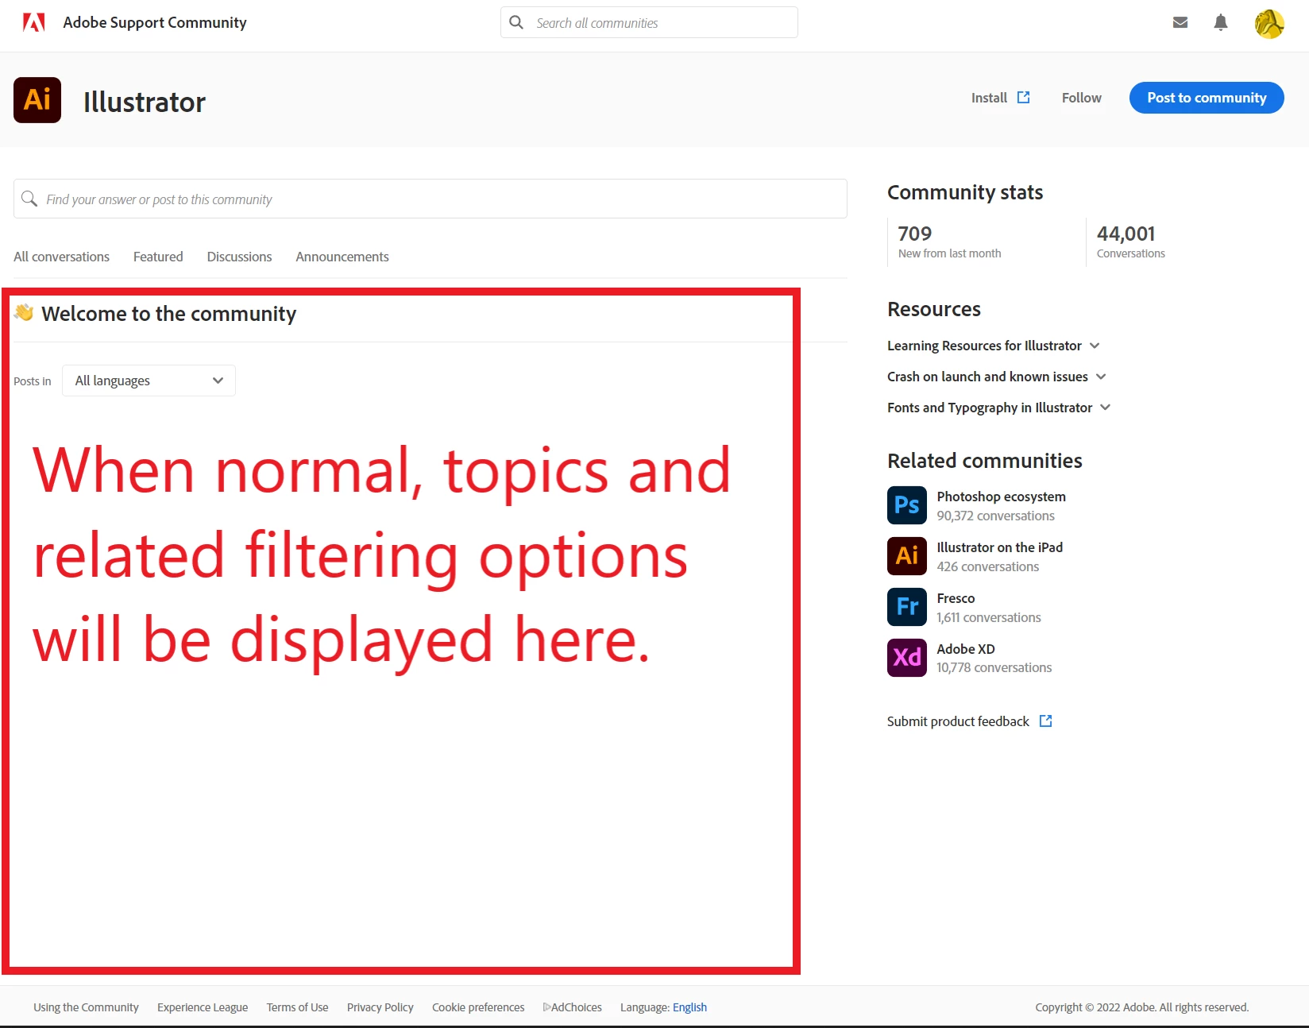The height and width of the screenshot is (1028, 1309).
Task: Switch to All conversations tab
Action: pyautogui.click(x=61, y=257)
